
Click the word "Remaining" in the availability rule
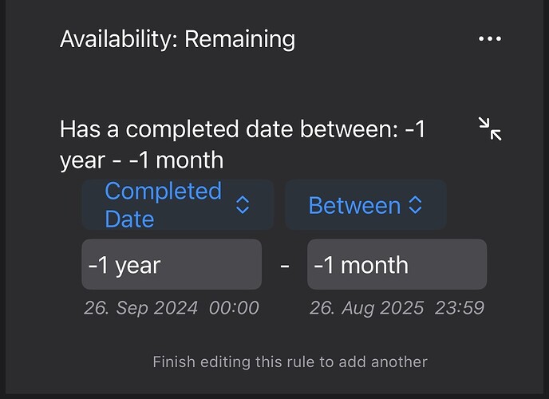(239, 39)
